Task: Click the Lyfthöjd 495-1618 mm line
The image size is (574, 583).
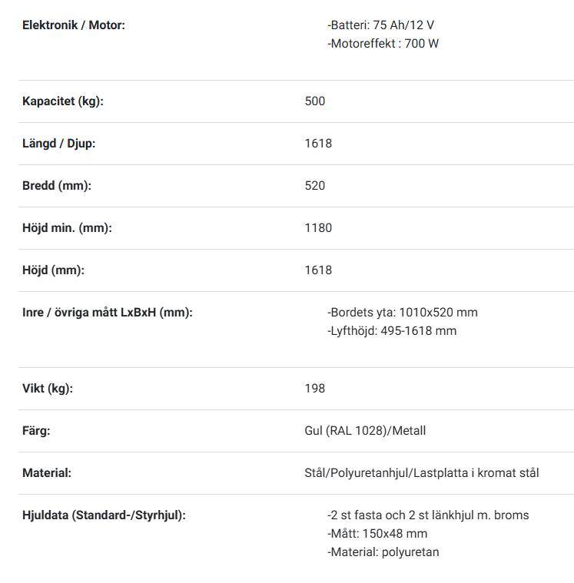Action: 392,331
